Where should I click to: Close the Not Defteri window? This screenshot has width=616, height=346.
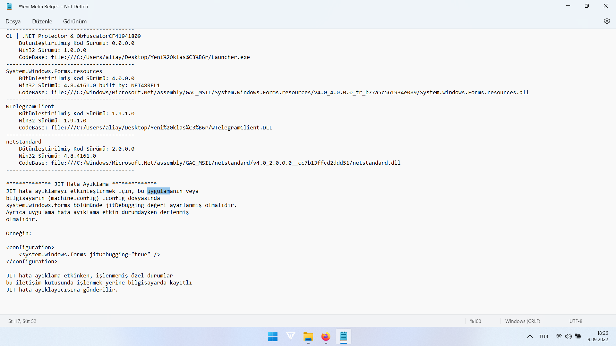[x=606, y=6]
